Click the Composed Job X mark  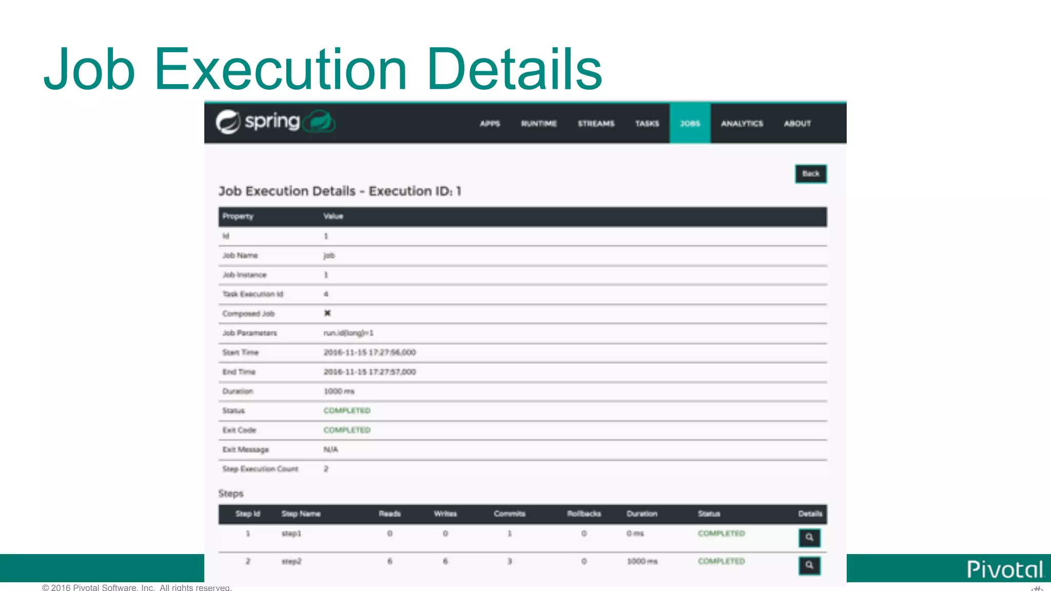coord(327,313)
